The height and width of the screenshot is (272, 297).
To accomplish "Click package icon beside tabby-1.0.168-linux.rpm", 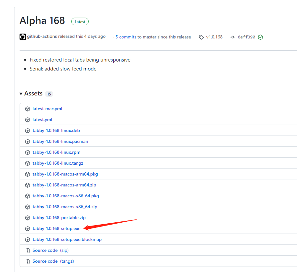I will 28,152.
